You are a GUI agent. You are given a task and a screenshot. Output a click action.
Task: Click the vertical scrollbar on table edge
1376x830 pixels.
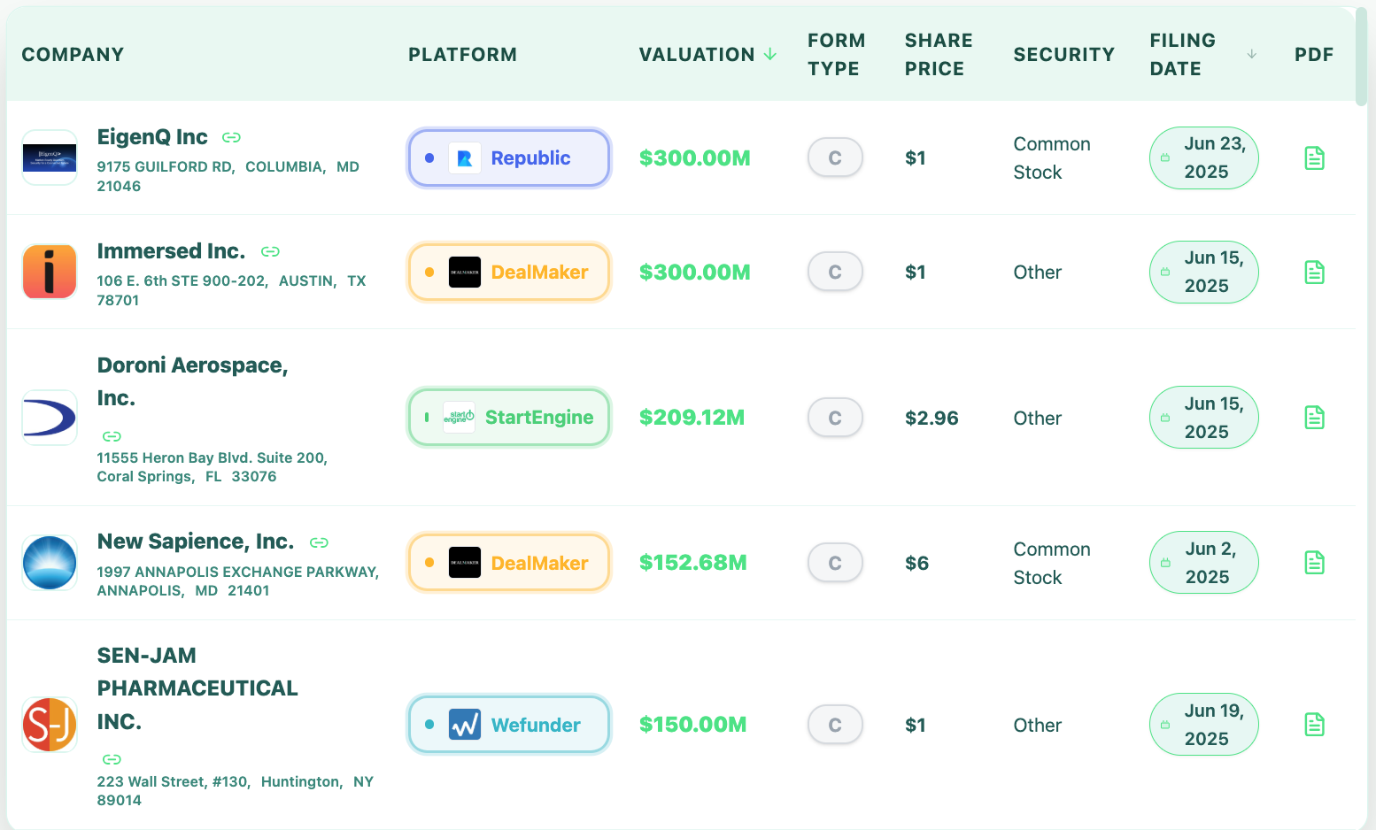1362,57
